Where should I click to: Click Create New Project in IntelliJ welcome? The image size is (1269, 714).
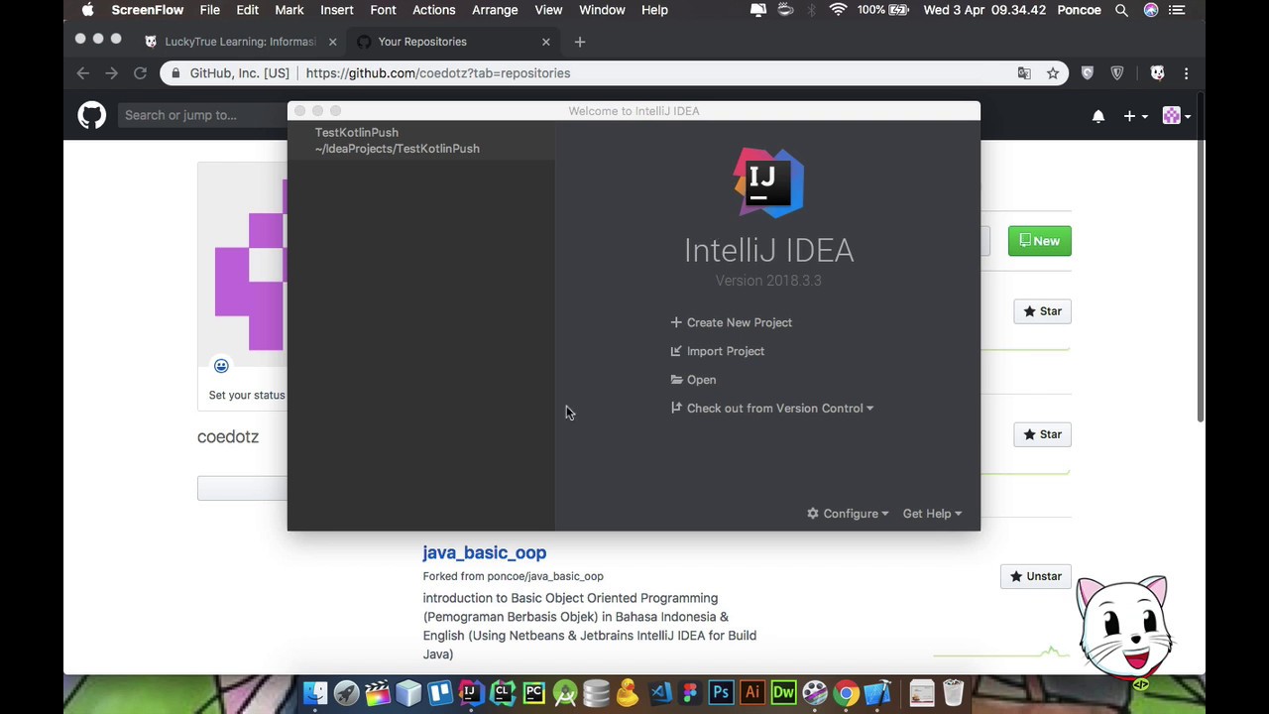[x=731, y=322]
